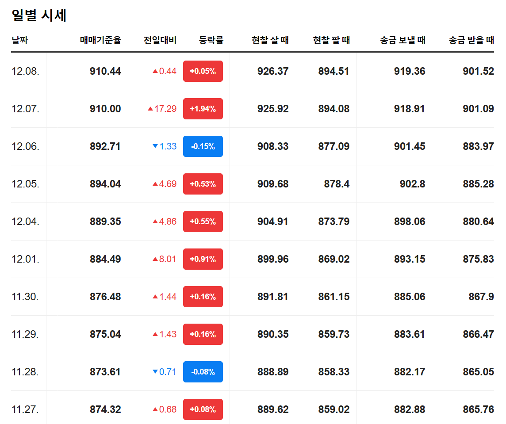506x424 pixels.
Task: Click the 869.02 cash sell value
Action: [x=333, y=259]
